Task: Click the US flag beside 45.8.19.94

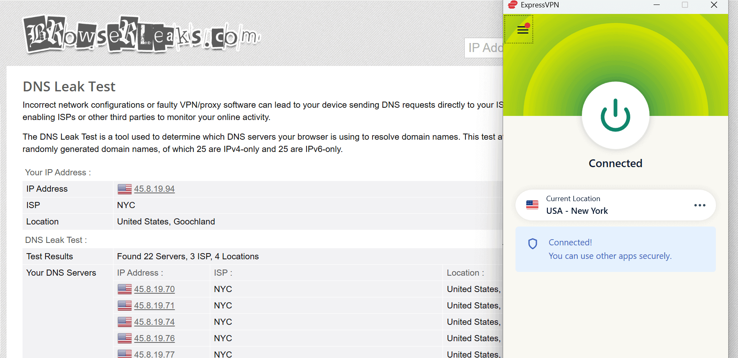Action: point(125,189)
